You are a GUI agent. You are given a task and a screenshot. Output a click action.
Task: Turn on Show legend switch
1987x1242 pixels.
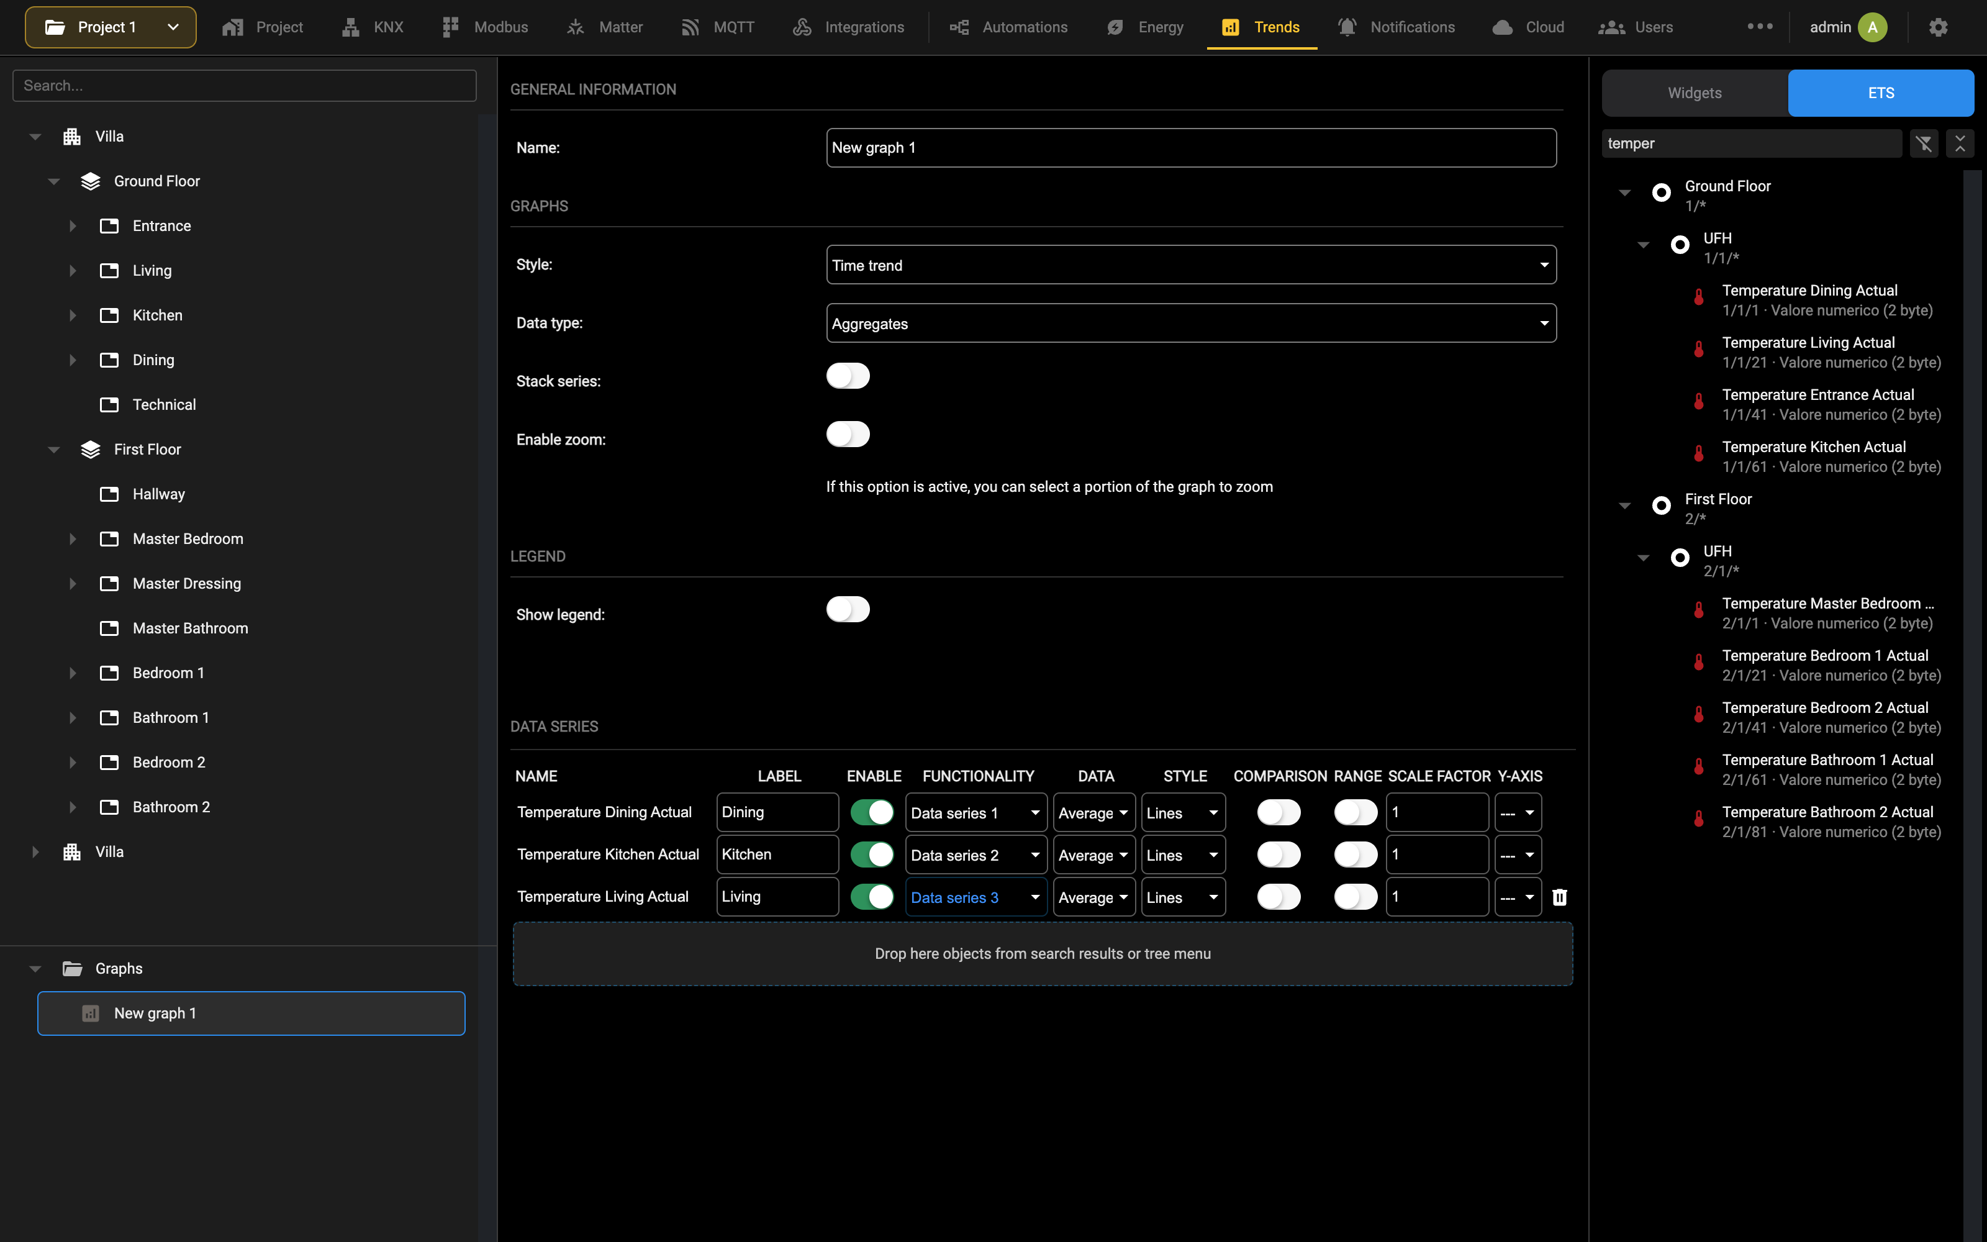click(x=848, y=609)
